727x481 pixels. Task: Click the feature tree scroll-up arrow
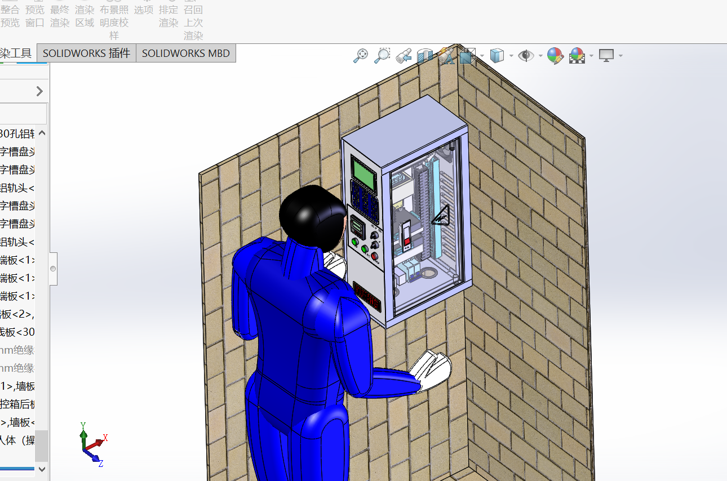(x=42, y=133)
